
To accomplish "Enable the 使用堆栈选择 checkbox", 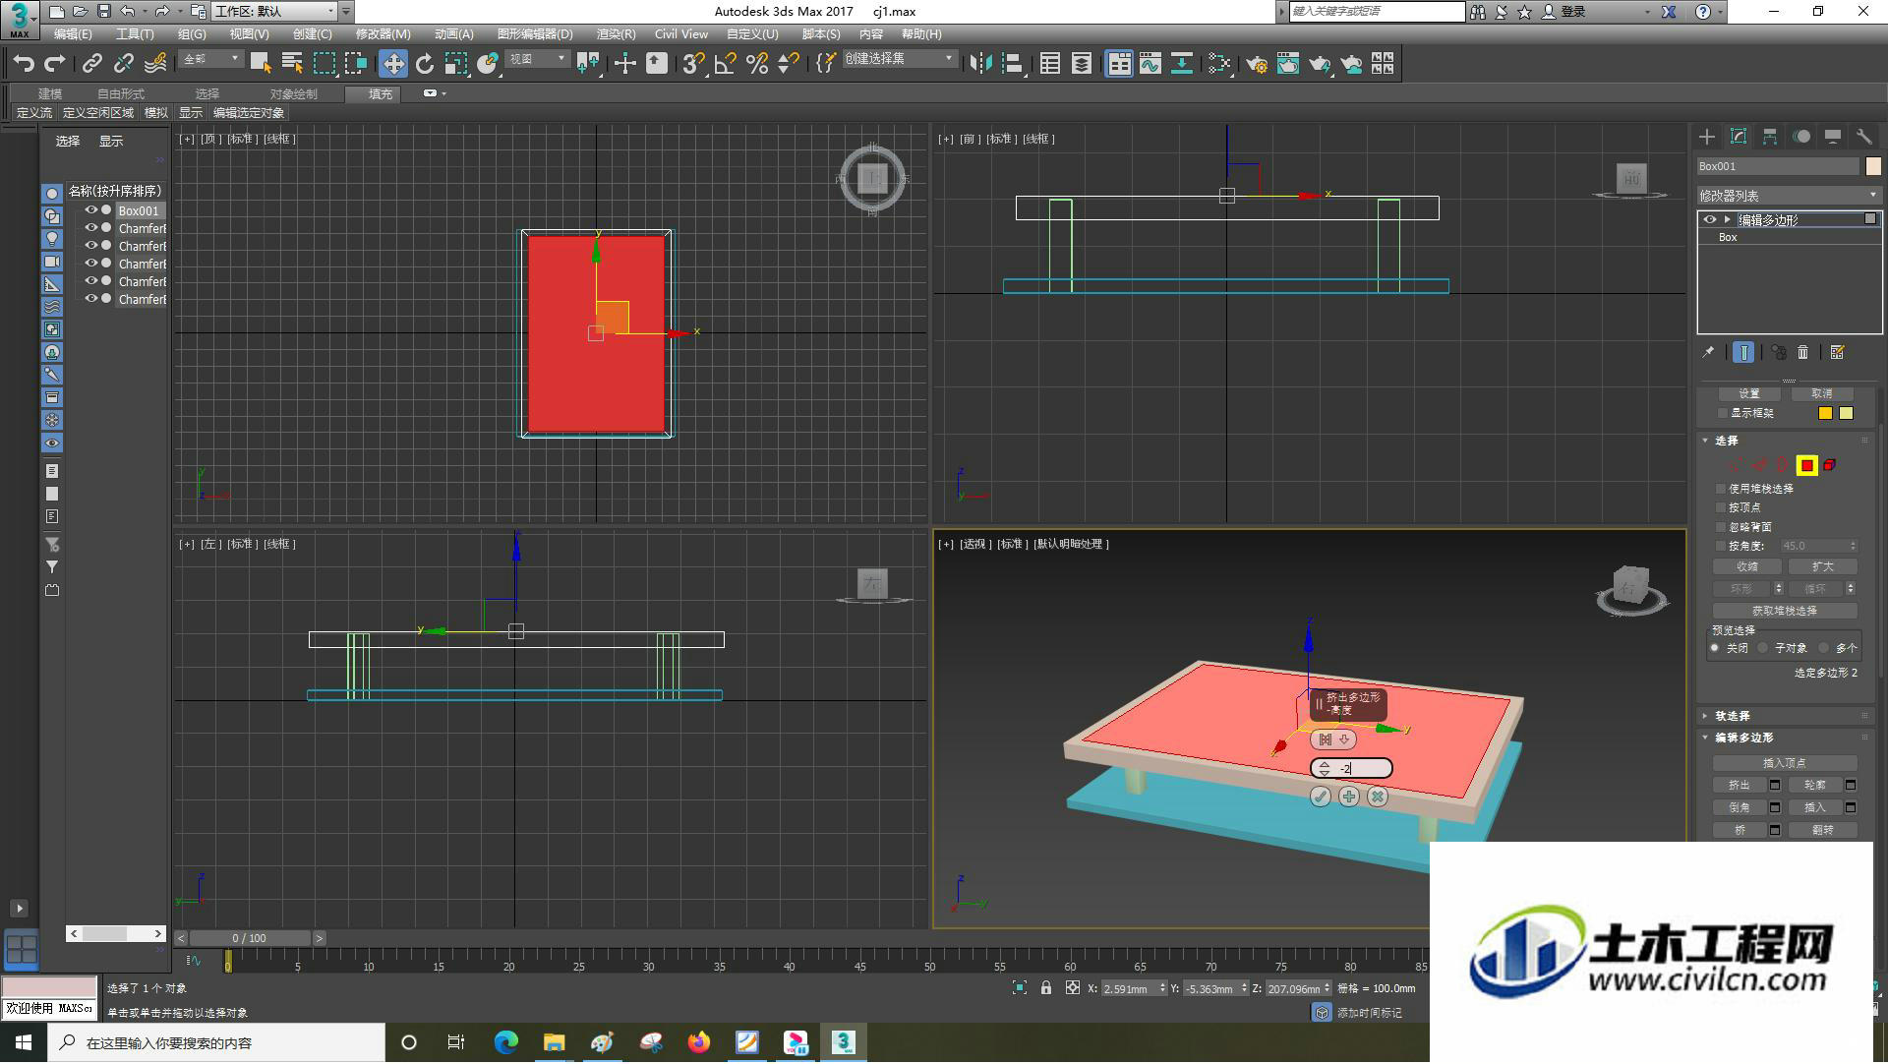I will point(1721,489).
